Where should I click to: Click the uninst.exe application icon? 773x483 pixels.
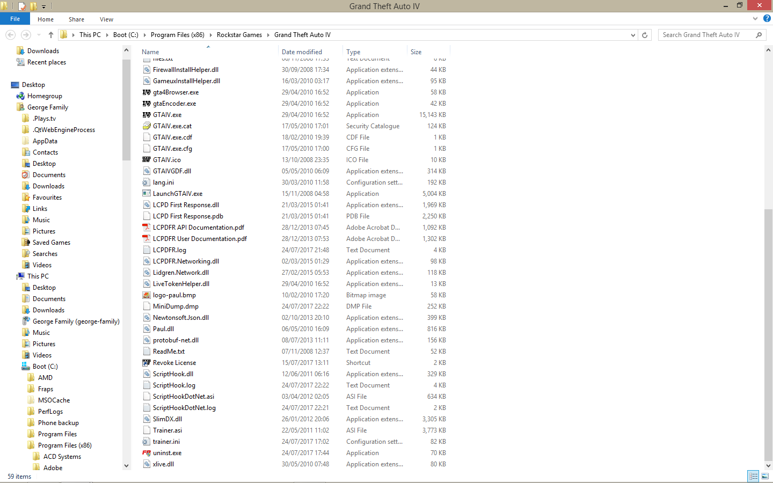(146, 453)
